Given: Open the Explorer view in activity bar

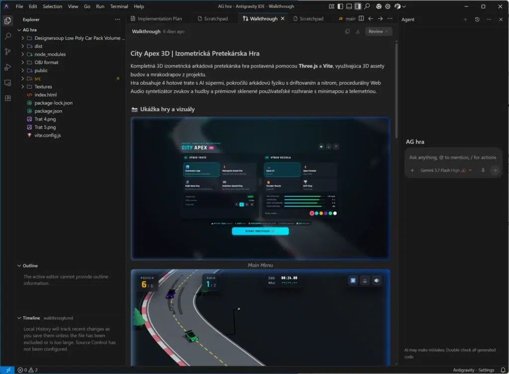Looking at the screenshot, I should 8,21.
